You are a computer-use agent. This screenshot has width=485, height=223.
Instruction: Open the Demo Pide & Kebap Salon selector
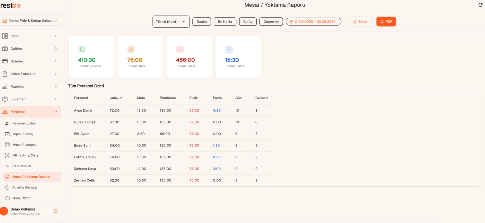30,21
